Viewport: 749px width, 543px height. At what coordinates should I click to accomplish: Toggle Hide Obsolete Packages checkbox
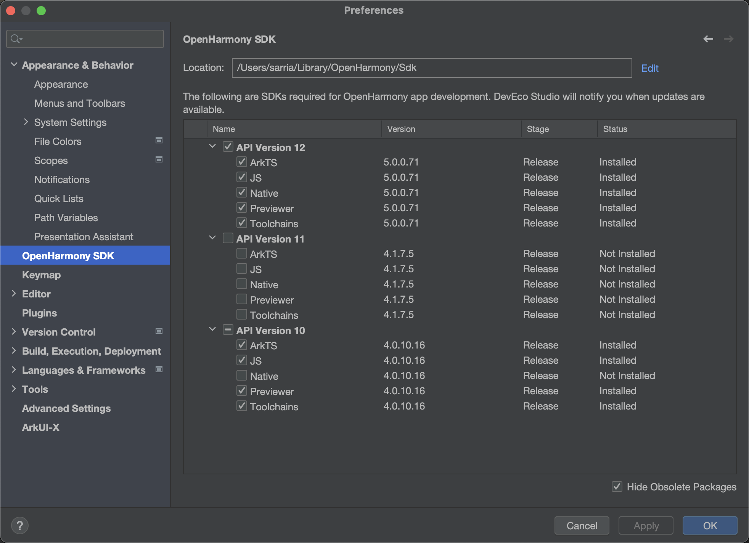(x=617, y=487)
